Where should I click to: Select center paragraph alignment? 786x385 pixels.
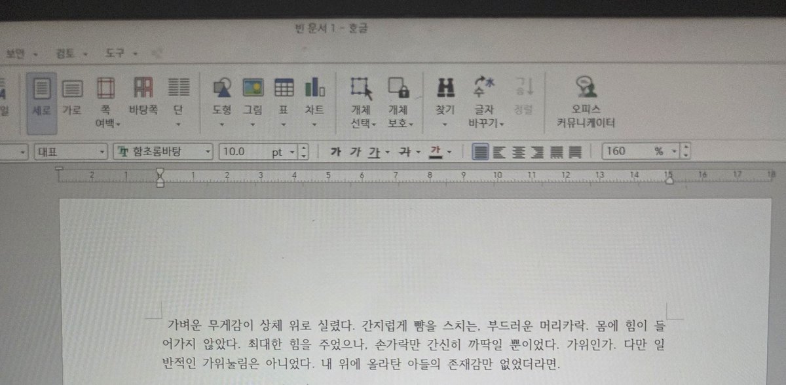tap(519, 152)
